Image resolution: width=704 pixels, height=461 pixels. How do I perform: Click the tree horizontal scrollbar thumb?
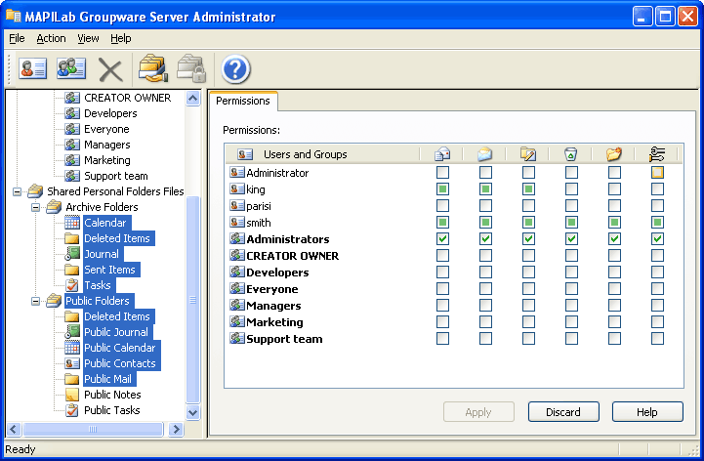(93, 430)
